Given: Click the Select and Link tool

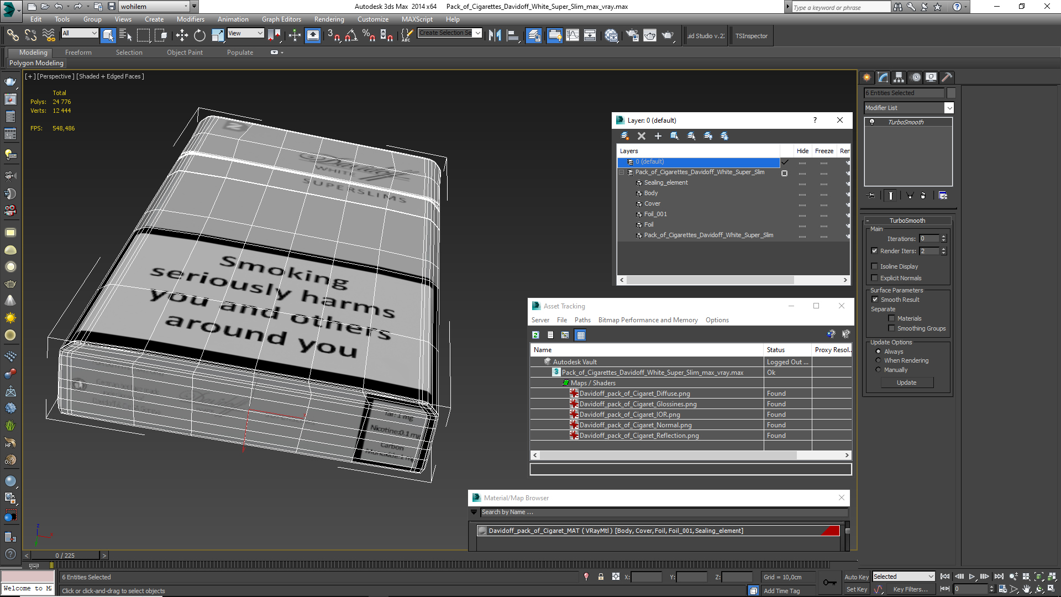Looking at the screenshot, I should [x=12, y=36].
